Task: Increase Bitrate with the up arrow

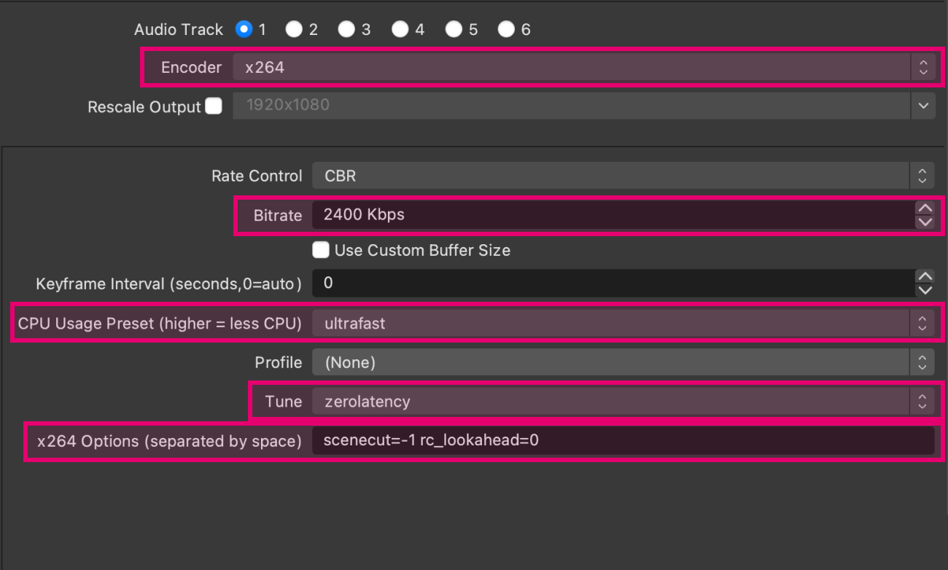Action: (x=924, y=208)
